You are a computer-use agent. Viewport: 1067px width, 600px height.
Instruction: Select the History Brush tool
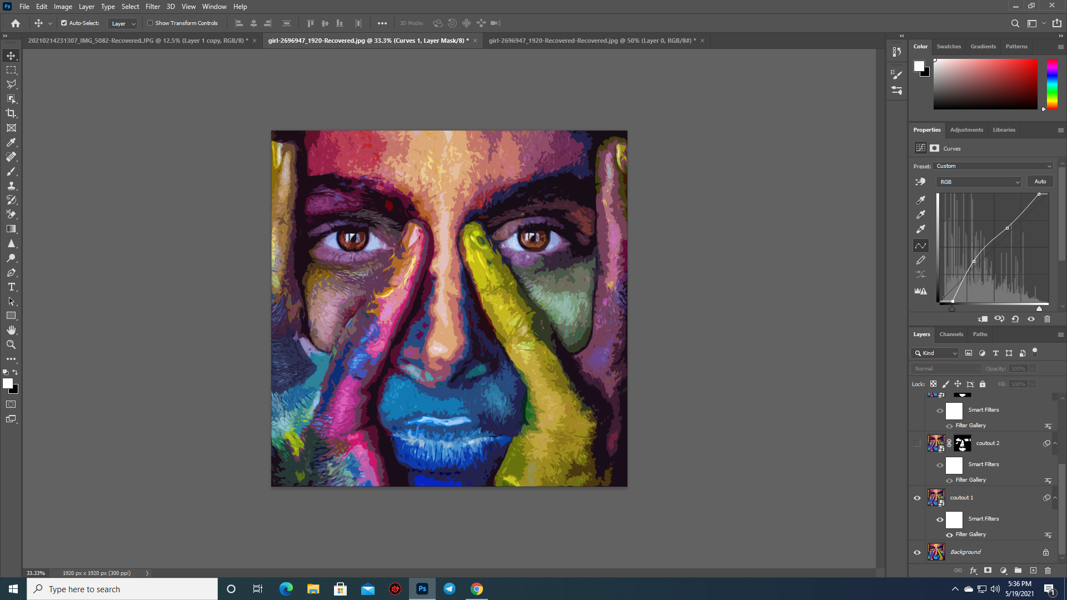(11, 200)
